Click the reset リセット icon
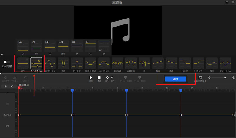Screen dimensions: 236x138 (x=26, y=78)
